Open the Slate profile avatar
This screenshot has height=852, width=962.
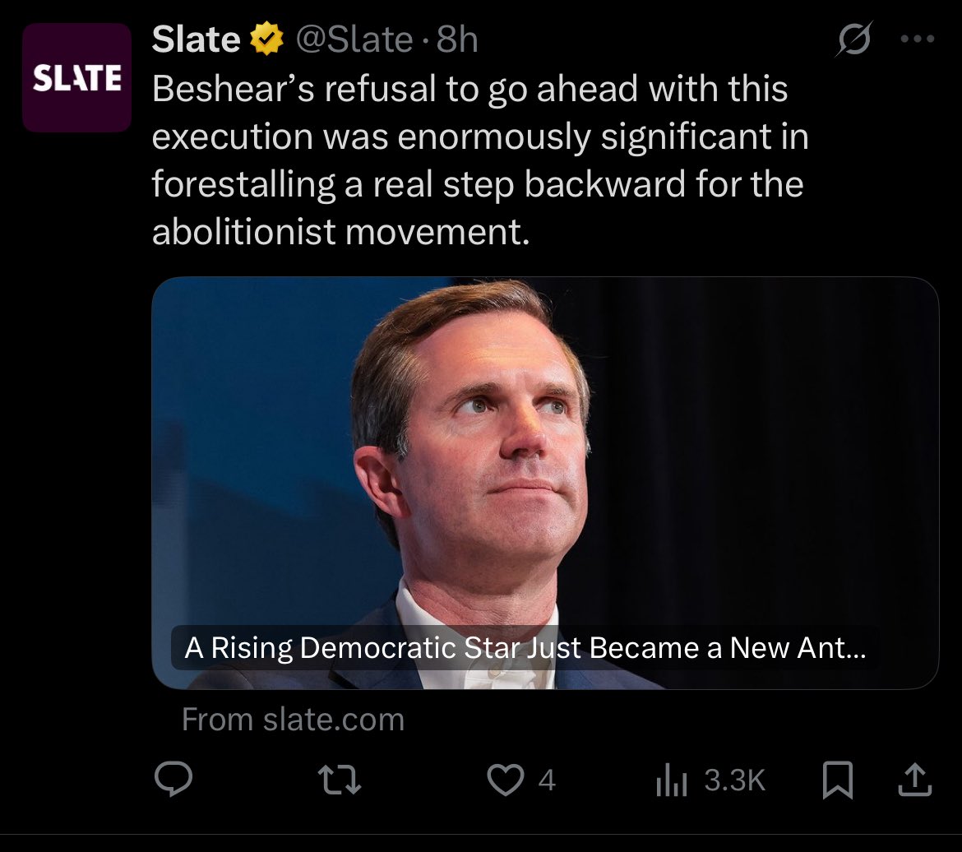click(x=76, y=77)
